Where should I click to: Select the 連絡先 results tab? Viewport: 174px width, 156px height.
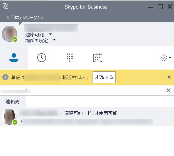[x=13, y=102]
